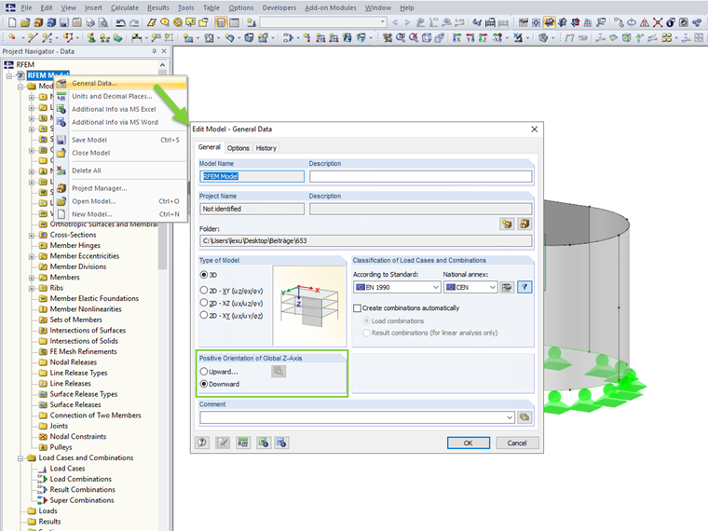Expand the Member Eccentricities tree node
Viewport: 708px width, 531px height.
[x=31, y=256]
